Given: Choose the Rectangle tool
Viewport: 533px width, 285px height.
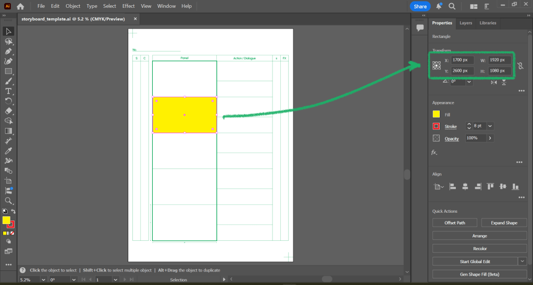Looking at the screenshot, I should point(8,71).
